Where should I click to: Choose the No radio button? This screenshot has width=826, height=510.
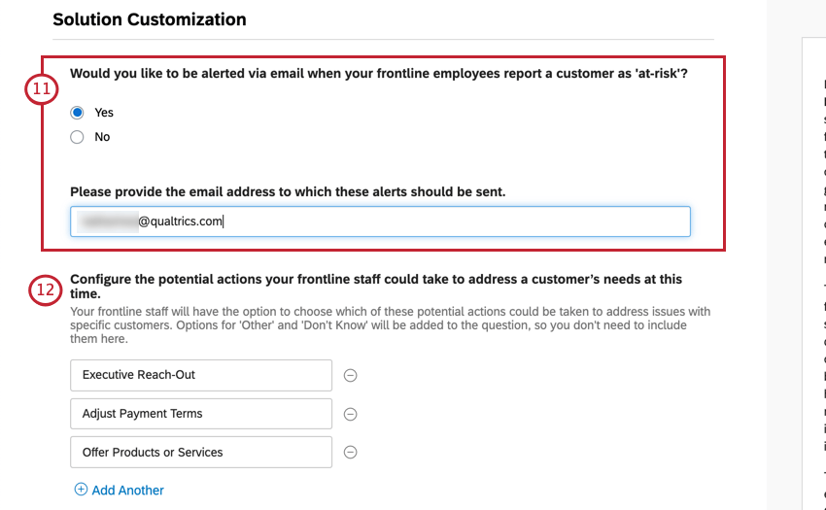tap(78, 137)
